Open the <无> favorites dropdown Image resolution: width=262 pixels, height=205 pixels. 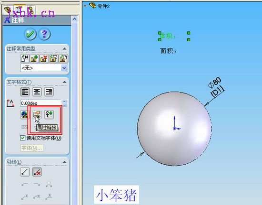click(44, 68)
